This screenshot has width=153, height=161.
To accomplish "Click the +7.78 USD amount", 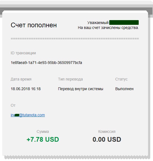I will tap(43, 139).
